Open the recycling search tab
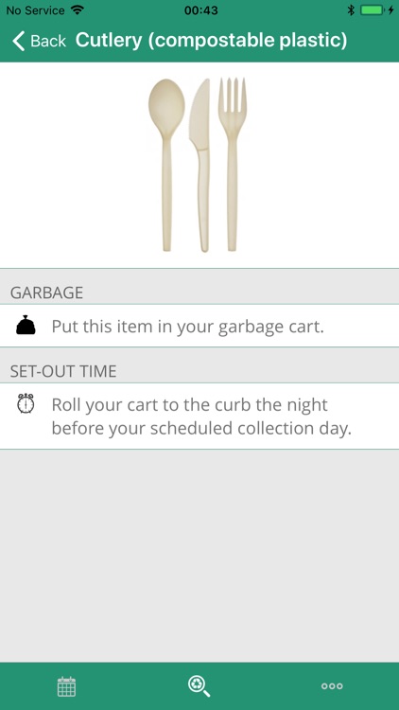The image size is (399, 710). pyautogui.click(x=199, y=686)
